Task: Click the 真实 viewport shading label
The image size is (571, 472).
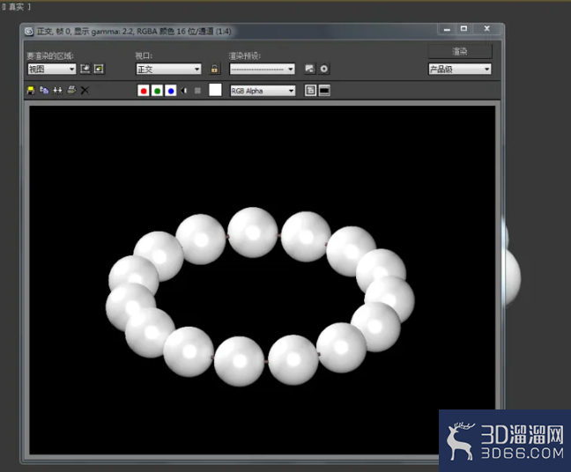Action: pos(16,6)
